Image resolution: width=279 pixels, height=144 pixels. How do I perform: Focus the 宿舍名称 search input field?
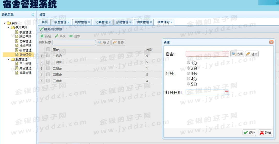(x=74, y=43)
